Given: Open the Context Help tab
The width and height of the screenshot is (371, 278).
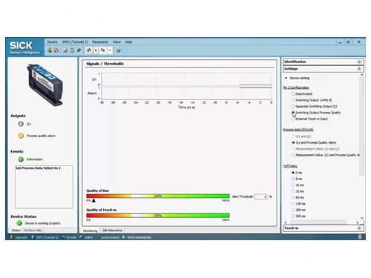Looking at the screenshot, I should 33,231.
